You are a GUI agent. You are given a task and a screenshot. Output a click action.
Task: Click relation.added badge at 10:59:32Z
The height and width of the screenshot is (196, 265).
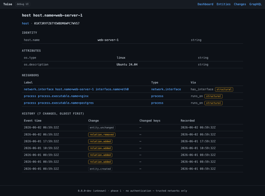pyautogui.click(x=100, y=148)
